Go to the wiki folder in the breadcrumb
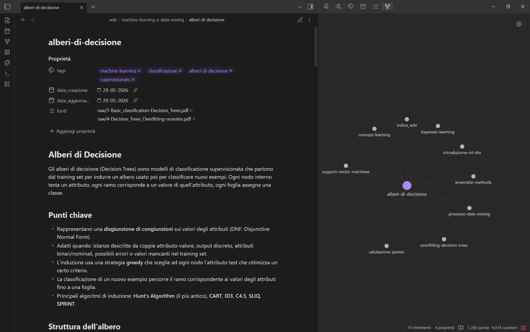 [113, 20]
